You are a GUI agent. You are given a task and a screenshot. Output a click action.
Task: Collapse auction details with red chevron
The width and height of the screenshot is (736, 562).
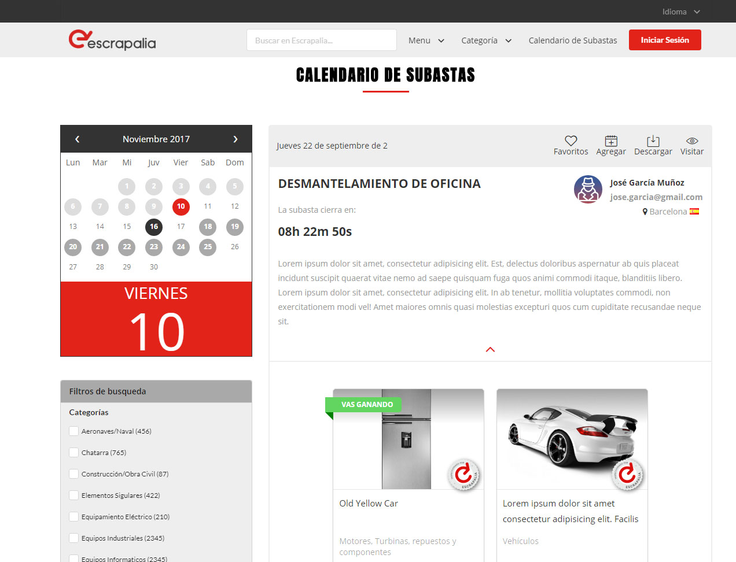[x=490, y=349]
